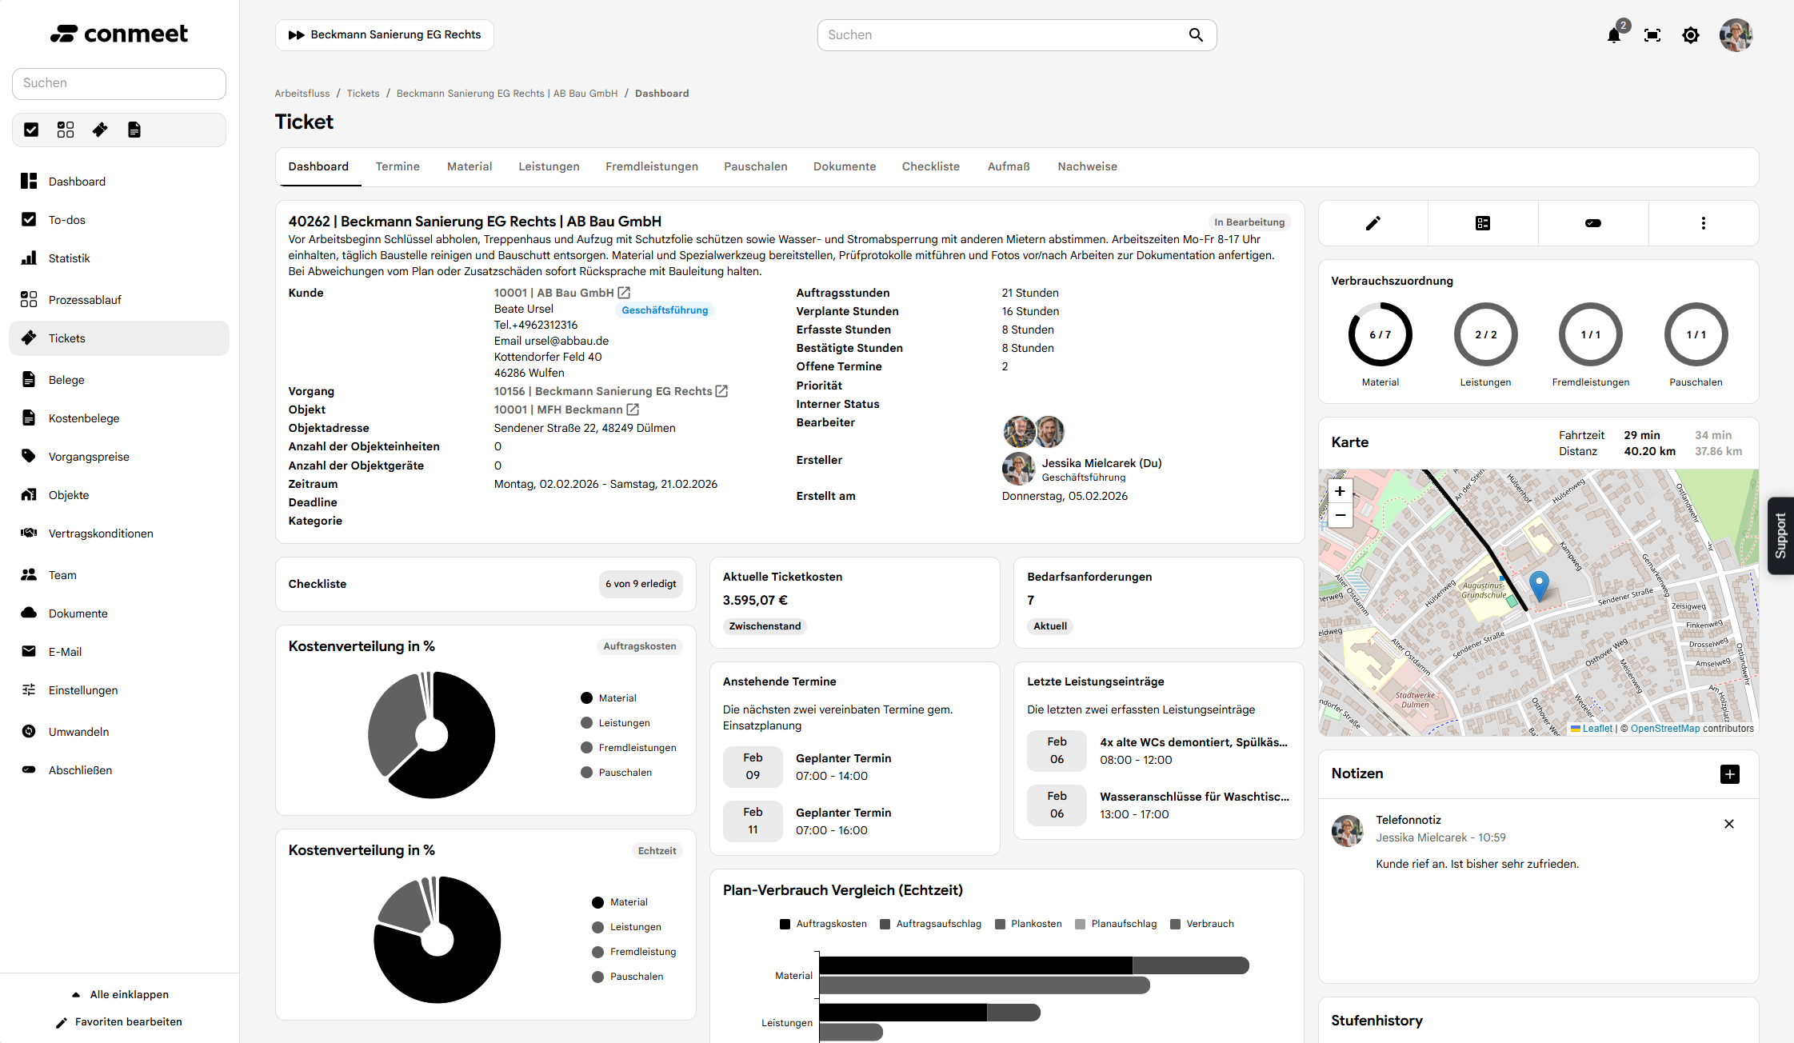The image size is (1794, 1043).
Task: Zoom in on the map
Action: [1340, 491]
